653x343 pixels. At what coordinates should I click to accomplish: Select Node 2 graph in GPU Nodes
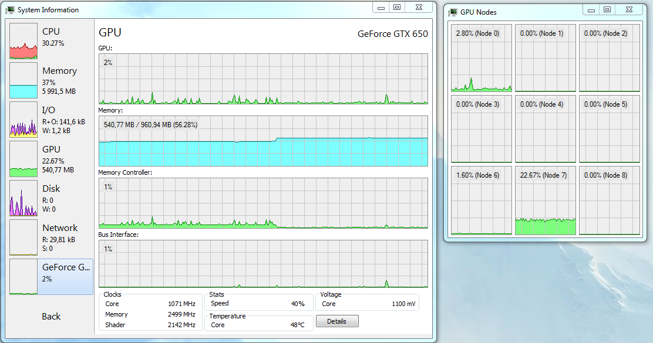[x=610, y=58]
